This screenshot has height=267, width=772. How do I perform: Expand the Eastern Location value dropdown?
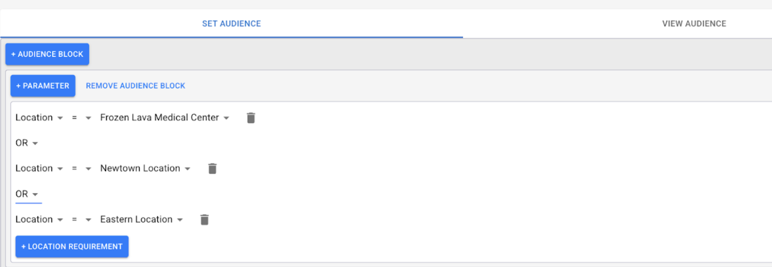(141, 220)
